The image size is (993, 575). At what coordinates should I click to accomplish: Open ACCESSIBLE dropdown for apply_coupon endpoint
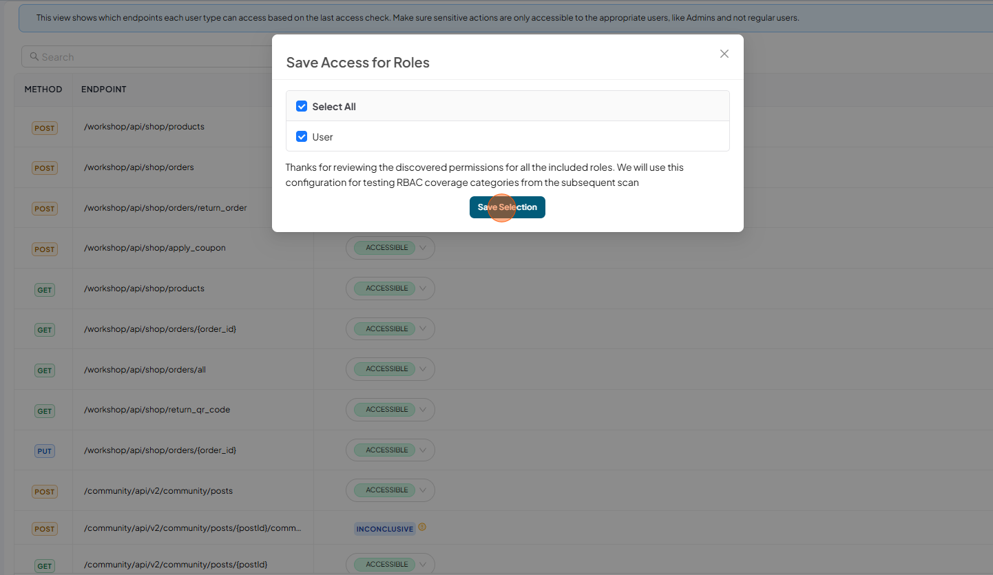coord(390,248)
